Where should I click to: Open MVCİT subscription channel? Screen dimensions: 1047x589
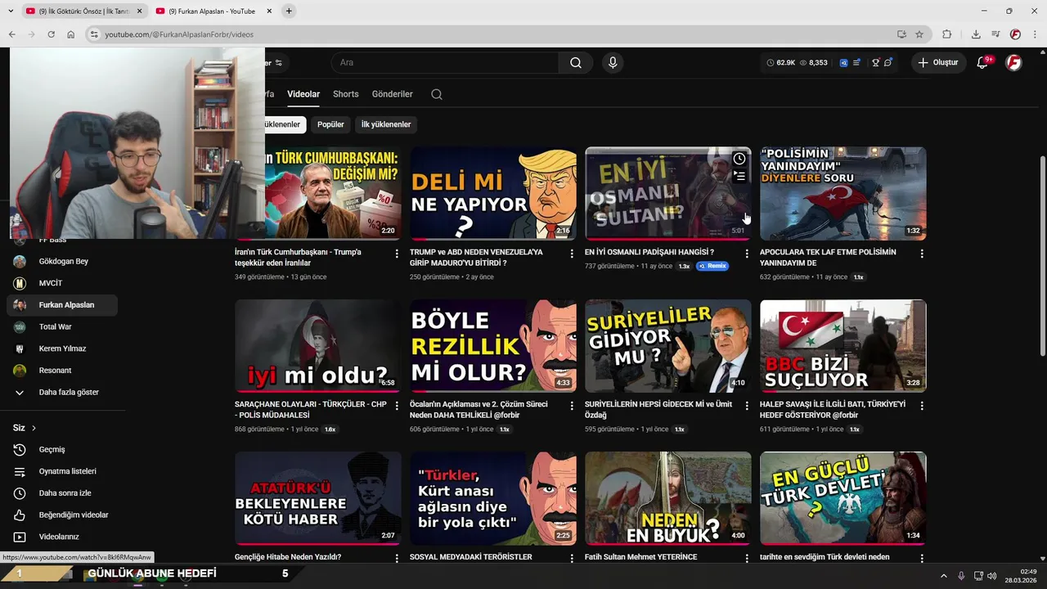pos(62,283)
